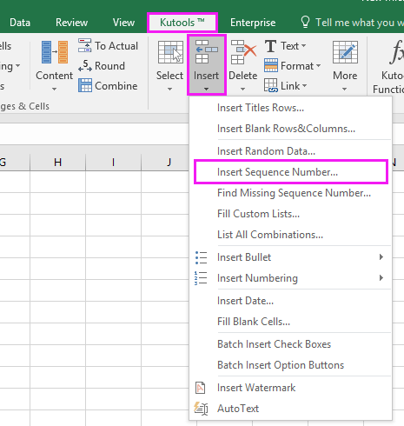Expand the Content dropdown arrow

pos(54,89)
